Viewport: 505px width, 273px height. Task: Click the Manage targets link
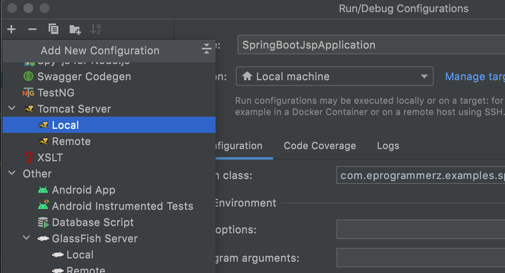pos(475,77)
